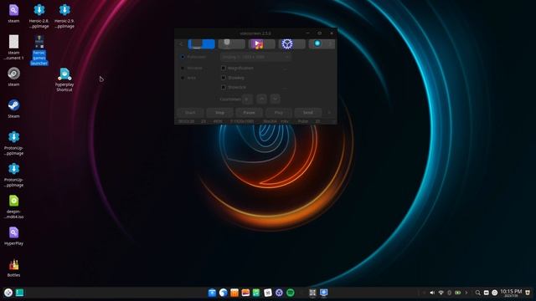Open the Display resolution dropdown
Viewport: 536px width, 301px height.
pos(255,57)
